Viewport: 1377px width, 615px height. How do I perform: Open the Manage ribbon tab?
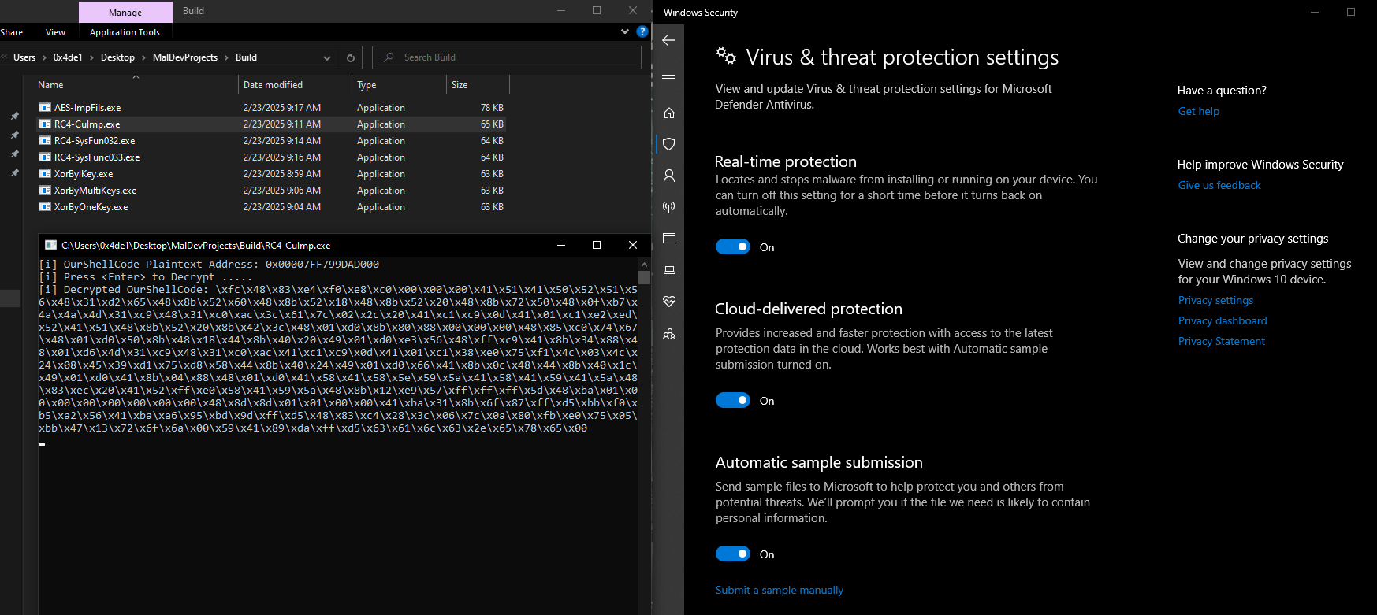pyautogui.click(x=125, y=12)
